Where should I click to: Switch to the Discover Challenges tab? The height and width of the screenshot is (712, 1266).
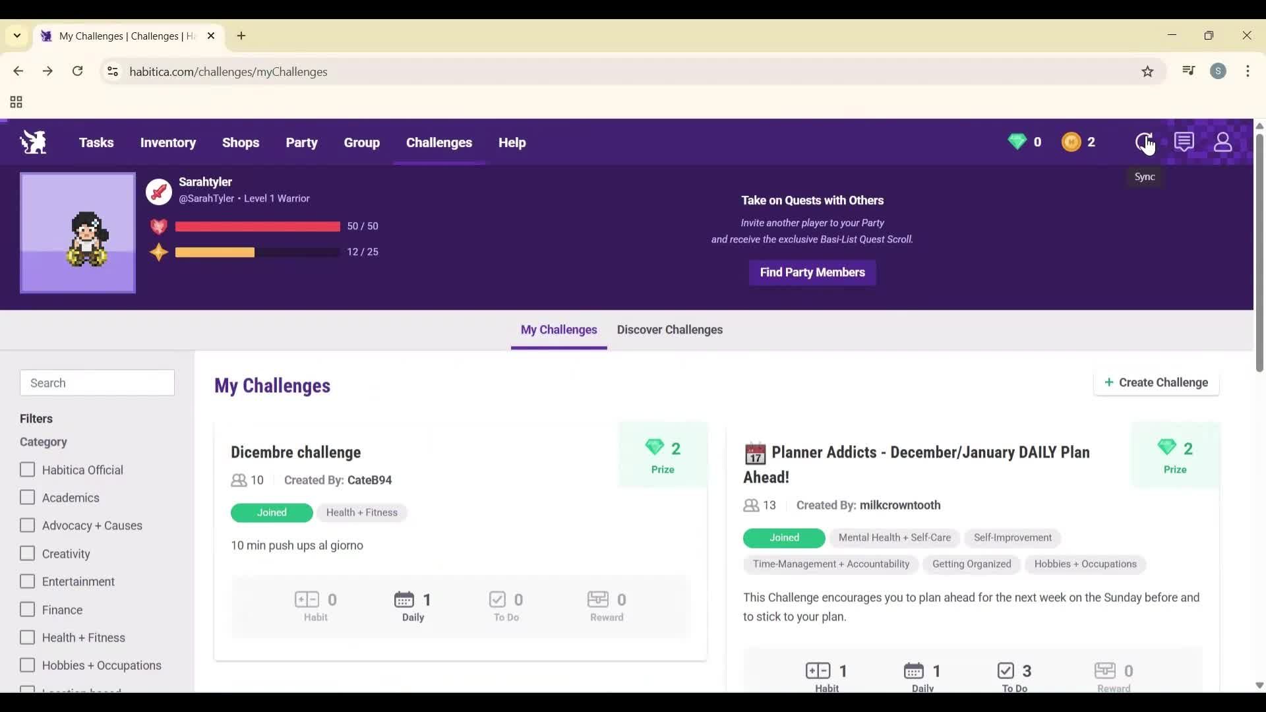click(669, 330)
